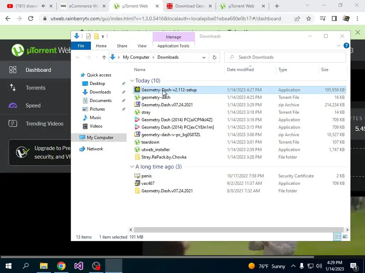Select Pictures in navigation pane
This screenshot has height=273, width=365.
coord(97,109)
